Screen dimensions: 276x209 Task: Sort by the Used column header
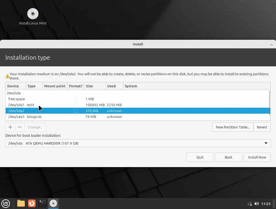coord(114,86)
